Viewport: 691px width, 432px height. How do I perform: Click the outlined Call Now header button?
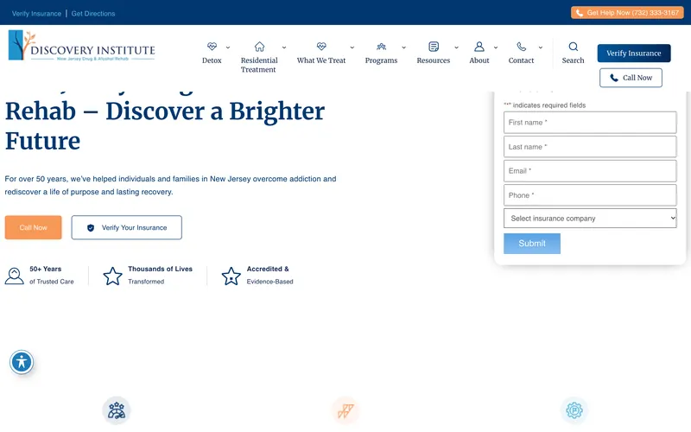(631, 78)
